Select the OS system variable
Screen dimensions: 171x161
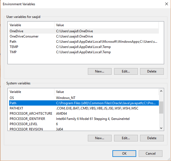[84, 98]
